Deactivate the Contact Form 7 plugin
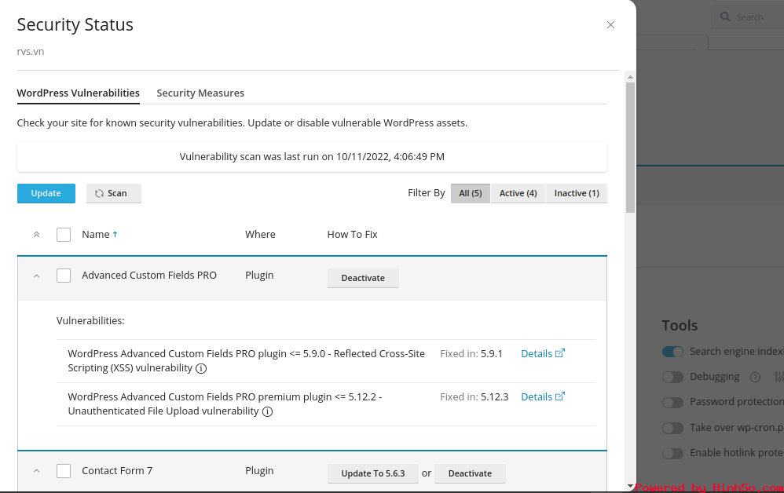 click(470, 473)
